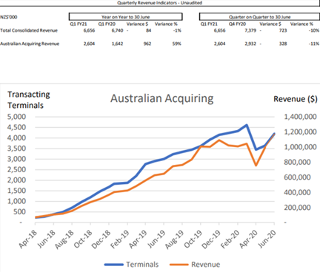Screen dimensions: 320x272
Task: Click the Quarterly Revenue Indicators title bar
Action: point(159,3)
